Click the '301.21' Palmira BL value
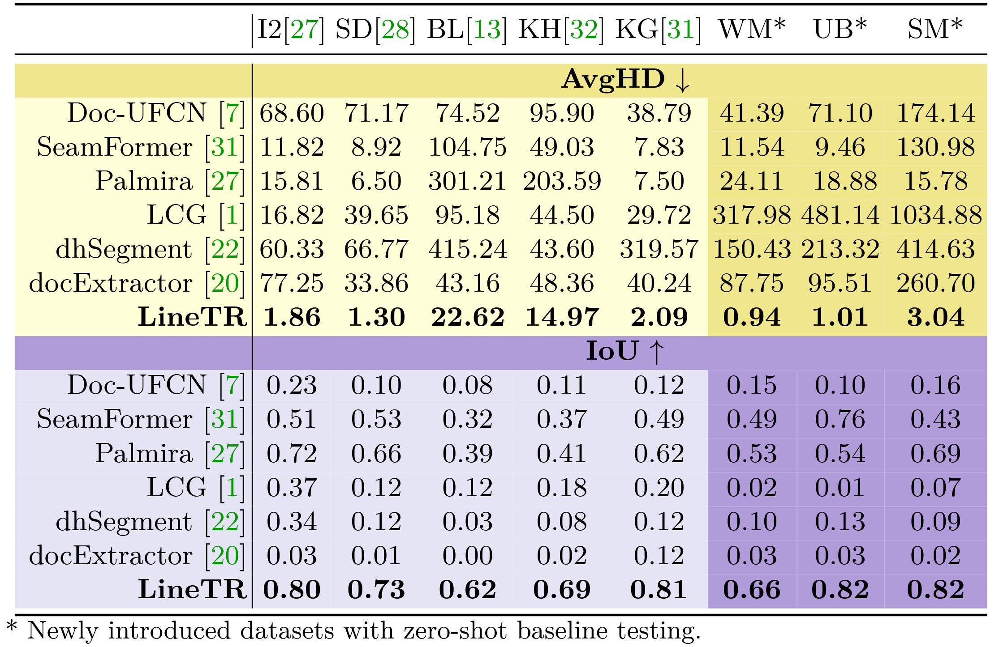Image resolution: width=999 pixels, height=647 pixels. (467, 181)
